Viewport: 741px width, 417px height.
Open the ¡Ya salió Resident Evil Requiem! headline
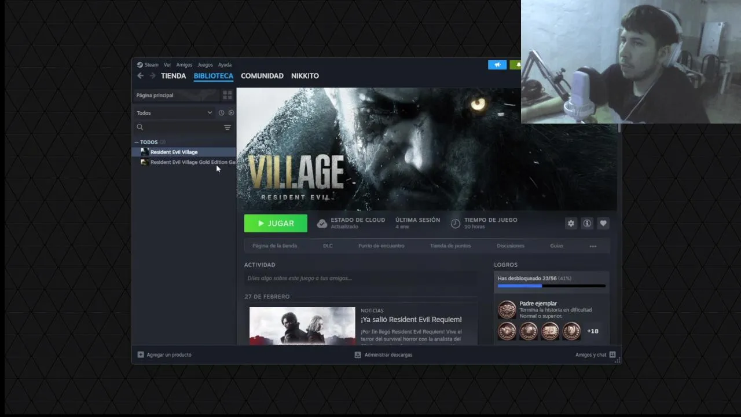pos(412,320)
